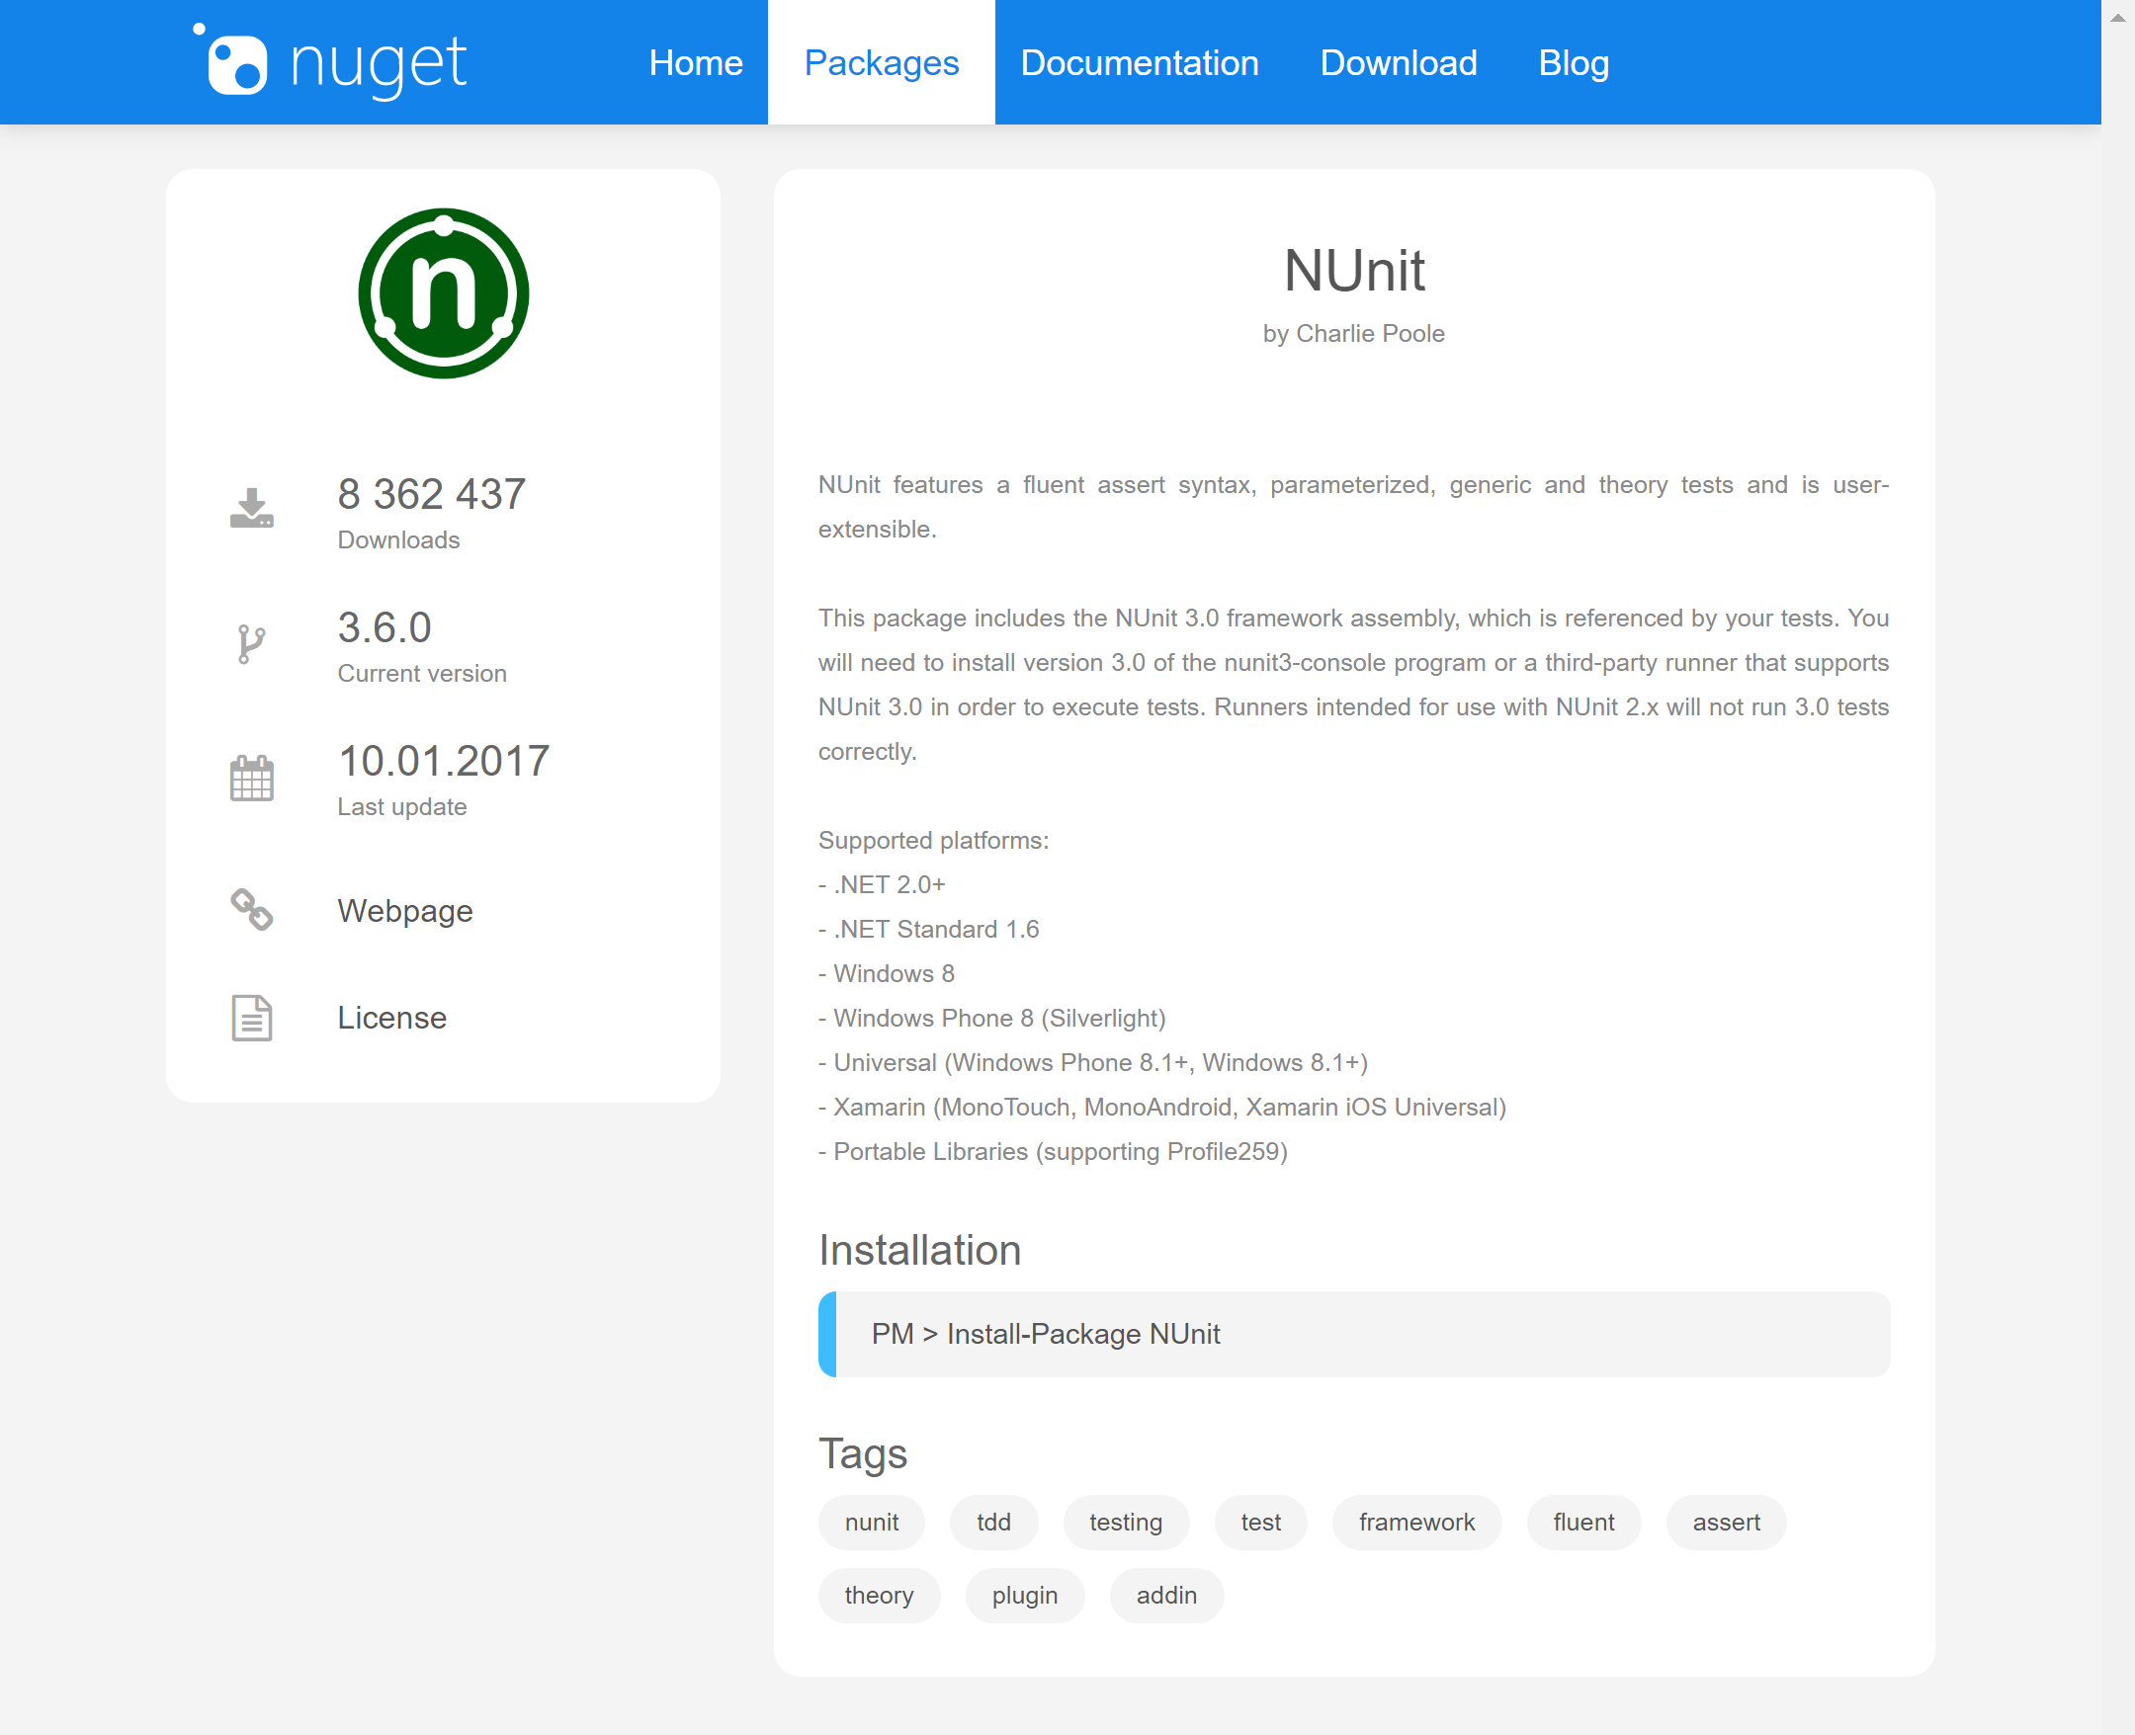The width and height of the screenshot is (2135, 1735).
Task: Click the green NUnit package logo
Action: (x=443, y=293)
